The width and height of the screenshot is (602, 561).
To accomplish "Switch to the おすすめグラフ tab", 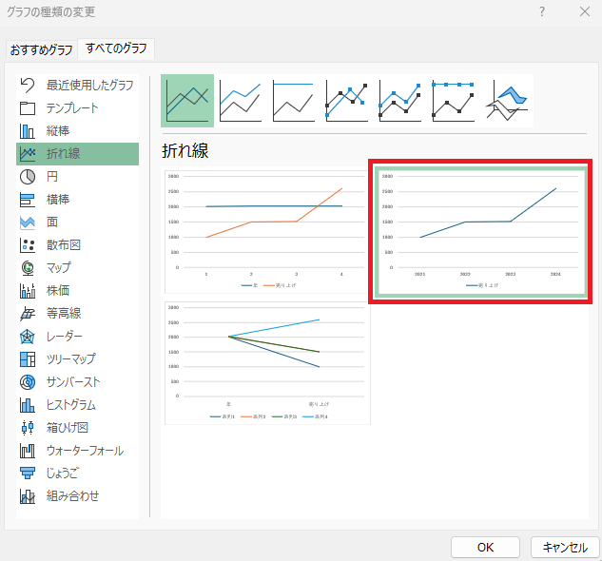I will [x=42, y=49].
